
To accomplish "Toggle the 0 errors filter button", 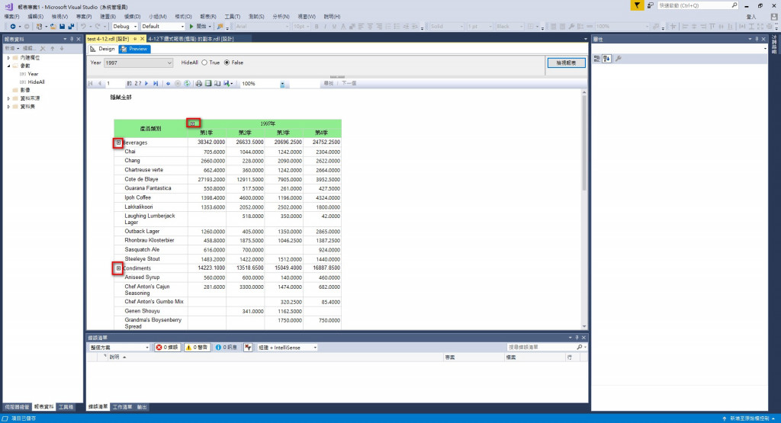I will coord(167,348).
